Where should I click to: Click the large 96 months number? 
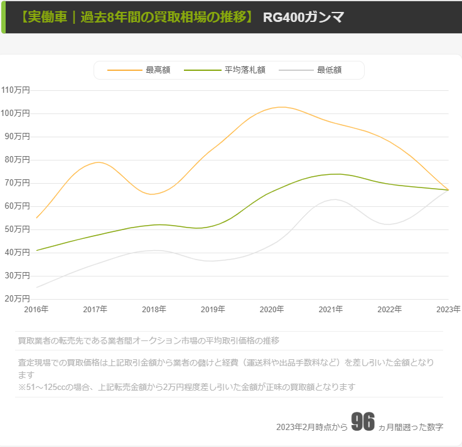click(363, 423)
